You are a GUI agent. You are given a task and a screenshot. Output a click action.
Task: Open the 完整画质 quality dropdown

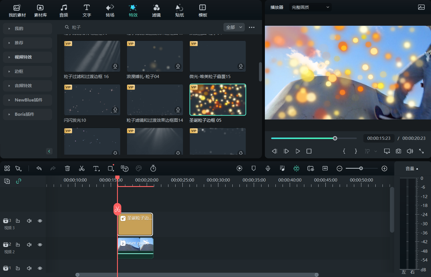click(x=310, y=7)
